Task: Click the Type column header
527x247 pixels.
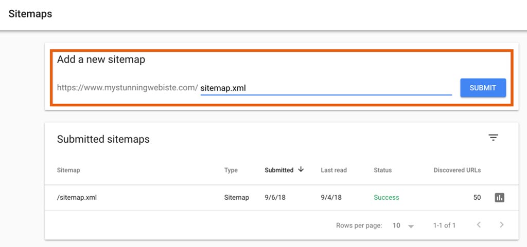Action: coord(231,170)
